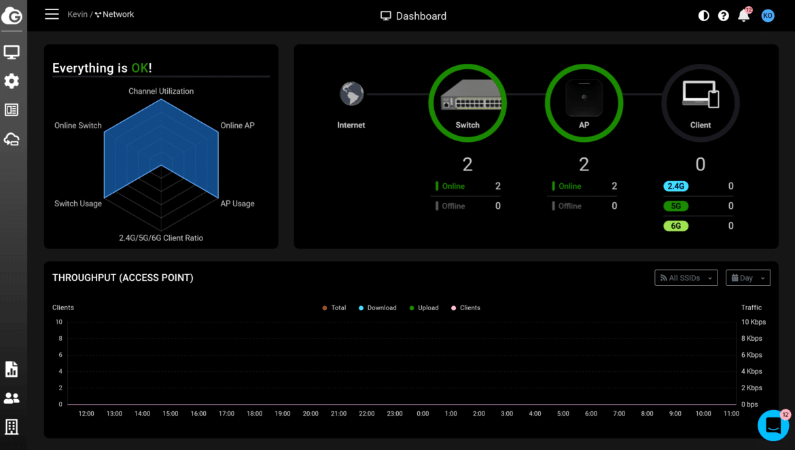Click the THROUGHPUT (ACCESS POINT) heading
This screenshot has height=450, width=795.
pyautogui.click(x=123, y=278)
